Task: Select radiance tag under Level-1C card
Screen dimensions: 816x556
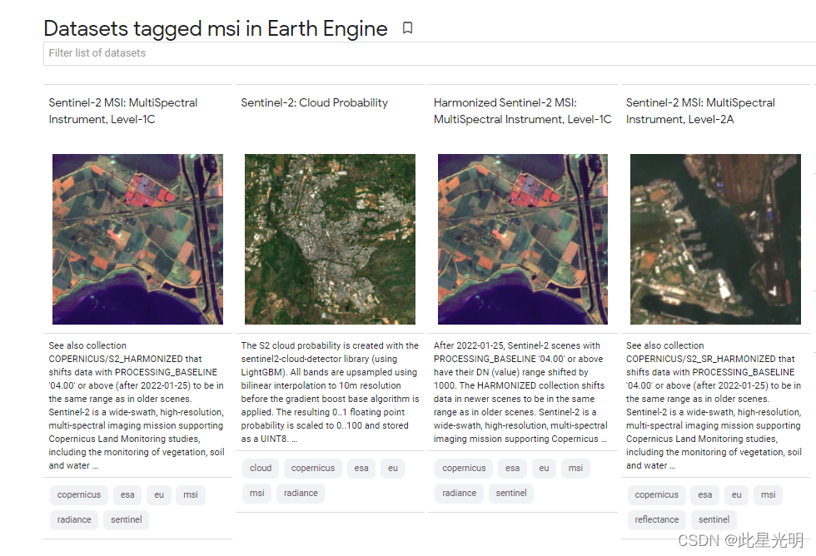Action: tap(74, 519)
